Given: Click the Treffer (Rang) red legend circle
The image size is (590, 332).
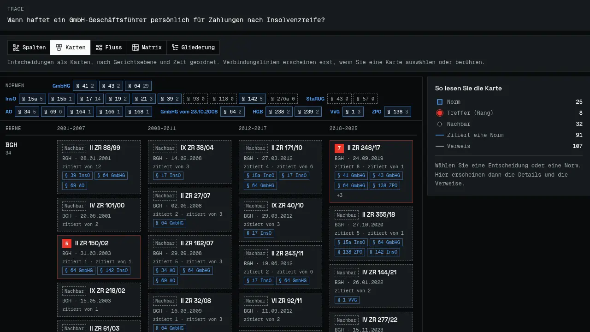Looking at the screenshot, I should click(x=440, y=113).
